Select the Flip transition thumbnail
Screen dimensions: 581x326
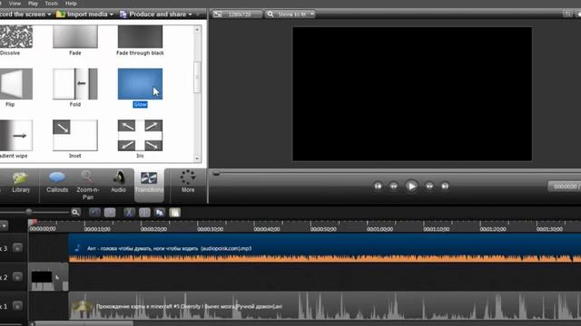(x=16, y=84)
